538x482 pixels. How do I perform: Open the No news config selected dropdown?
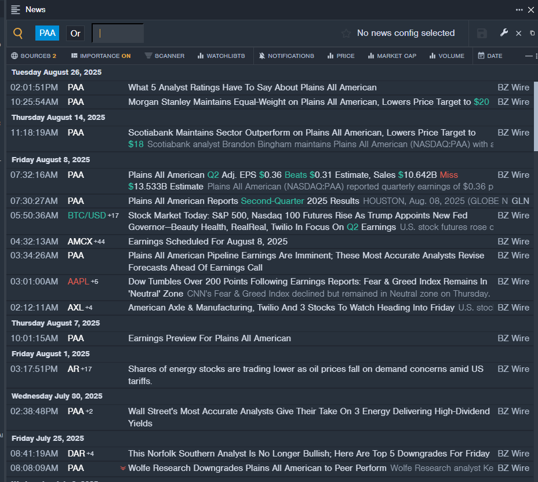pos(406,33)
